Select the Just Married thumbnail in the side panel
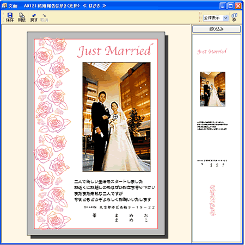 212,52
